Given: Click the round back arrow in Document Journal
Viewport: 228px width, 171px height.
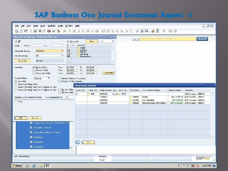Looking at the screenshot, I should tap(78, 142).
